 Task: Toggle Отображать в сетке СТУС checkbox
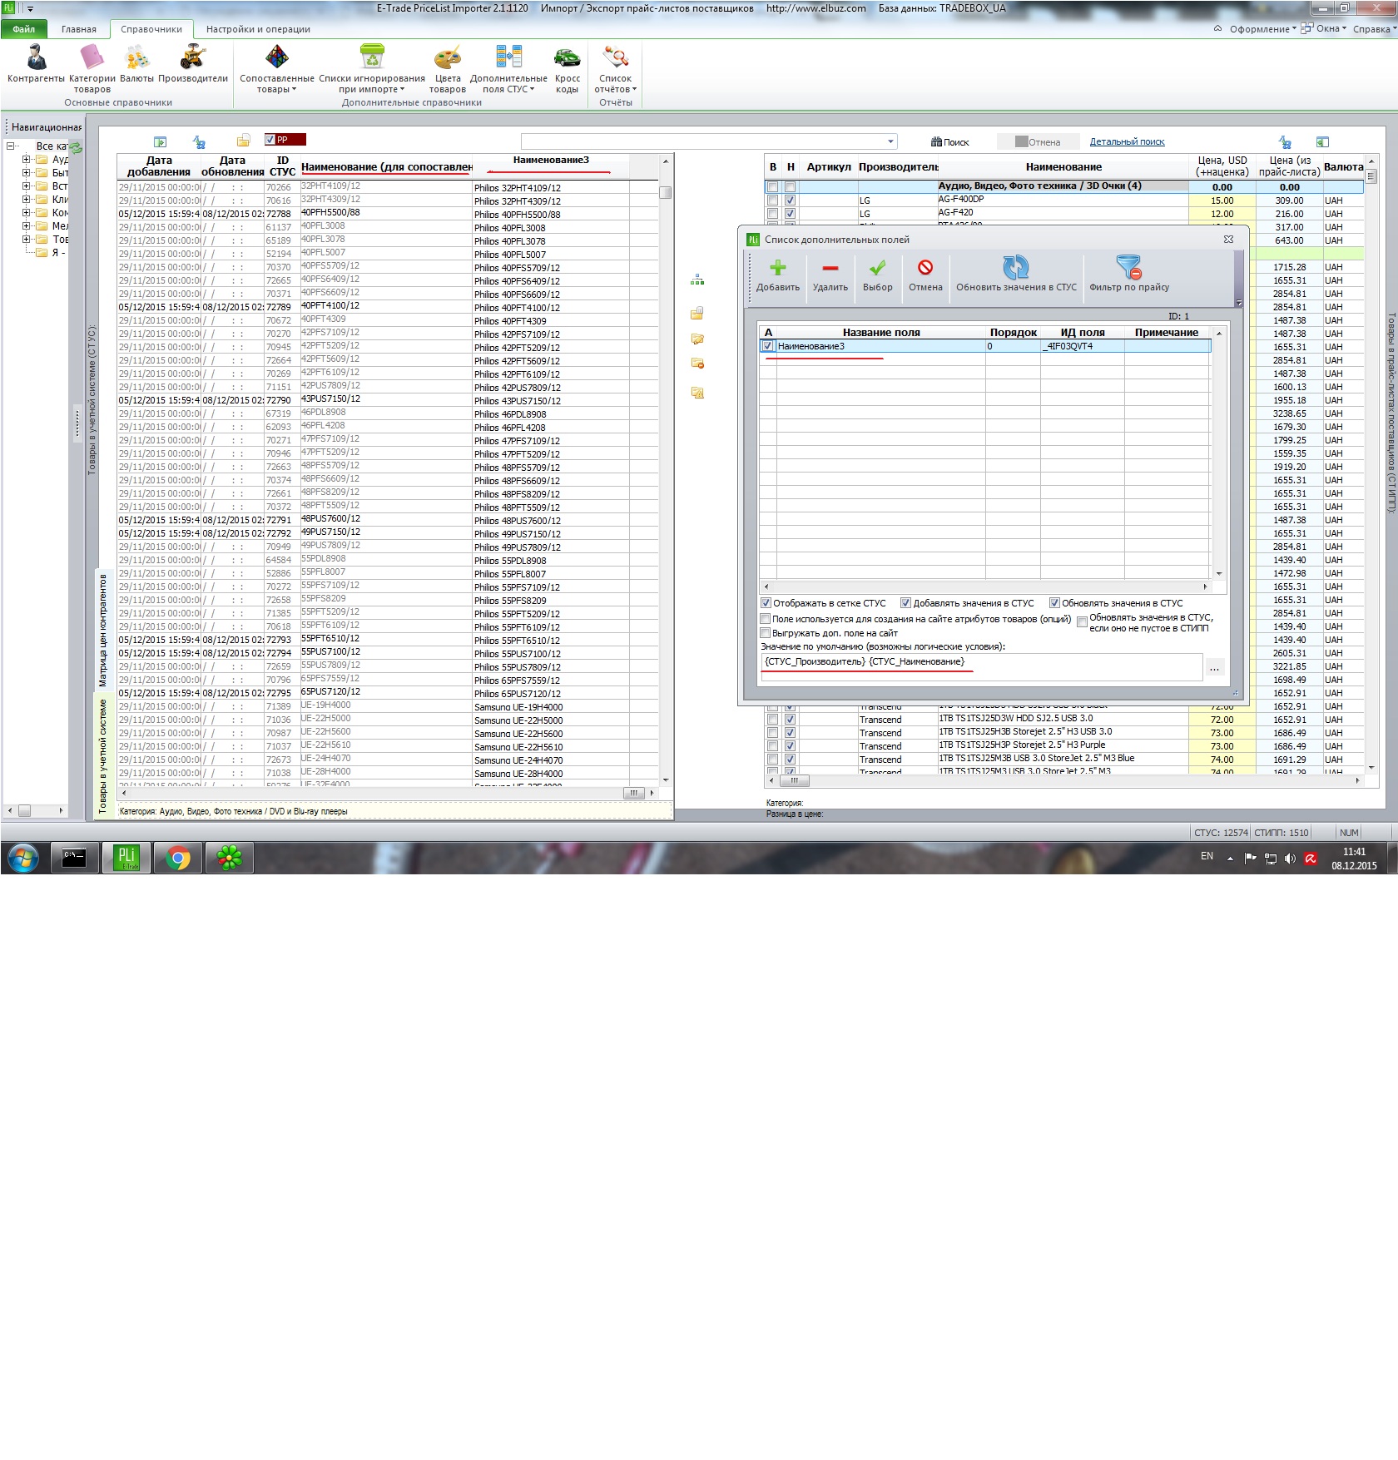coord(766,603)
